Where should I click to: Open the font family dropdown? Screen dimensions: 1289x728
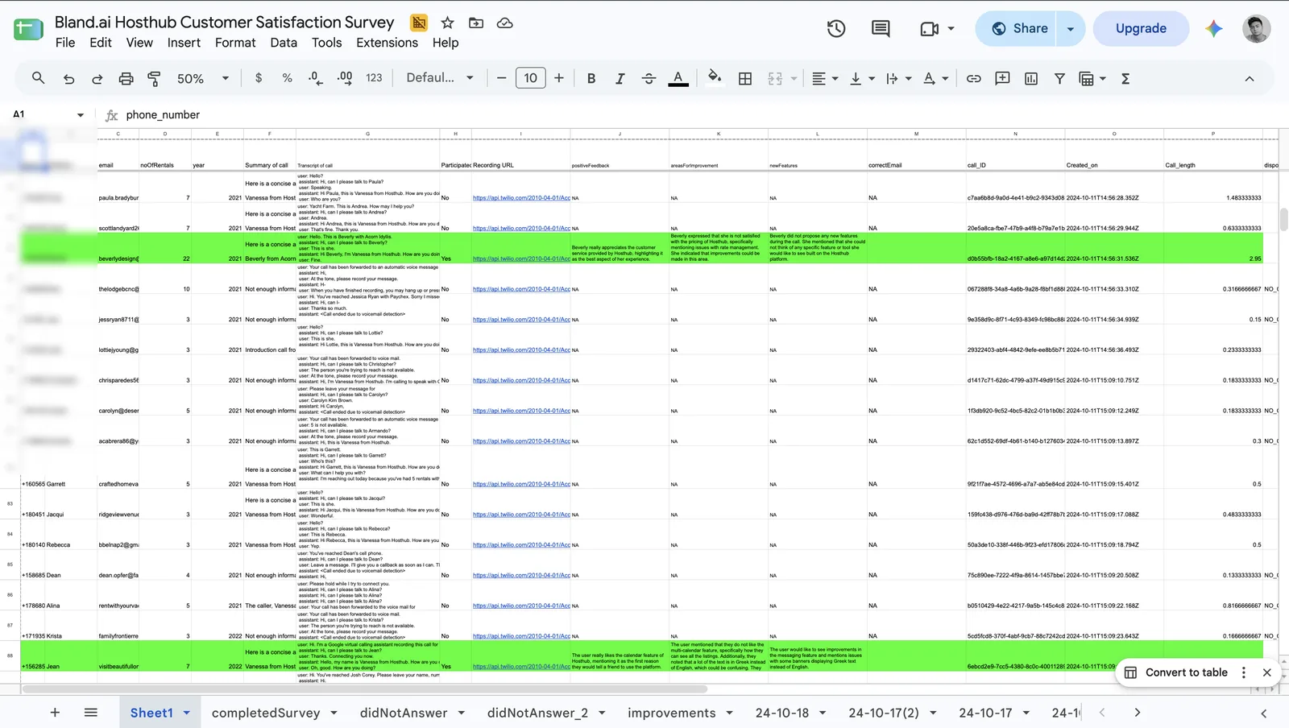(x=440, y=78)
